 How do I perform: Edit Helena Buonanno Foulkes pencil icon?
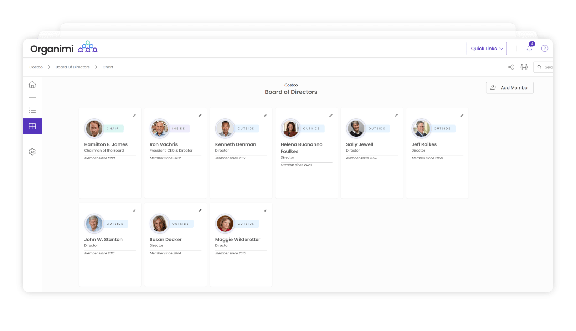point(331,115)
